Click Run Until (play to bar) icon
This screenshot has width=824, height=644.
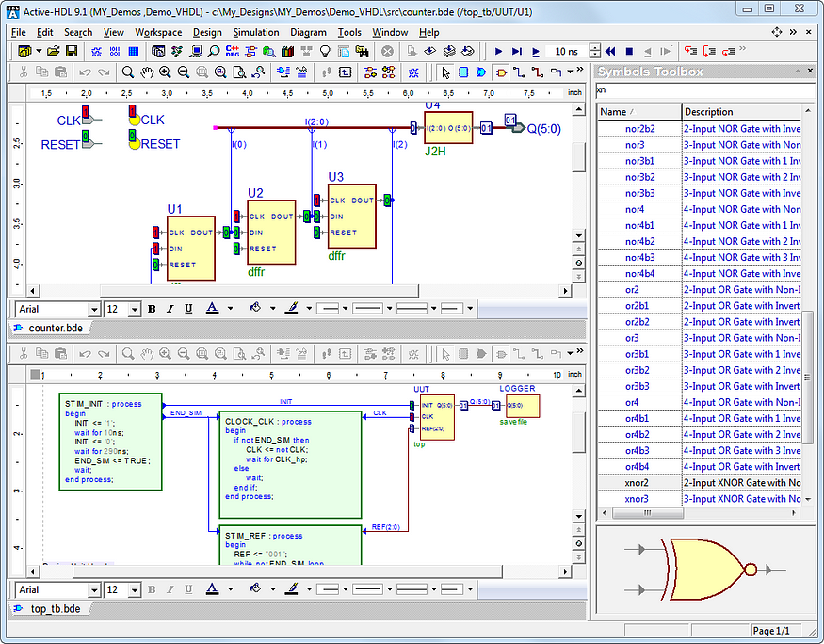coord(517,51)
